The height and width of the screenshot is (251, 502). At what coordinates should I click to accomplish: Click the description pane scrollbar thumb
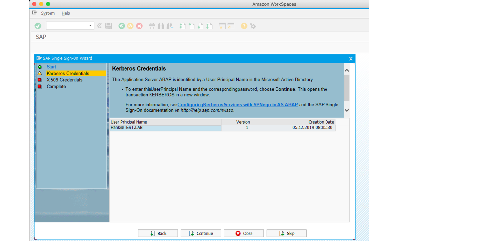coord(347,88)
